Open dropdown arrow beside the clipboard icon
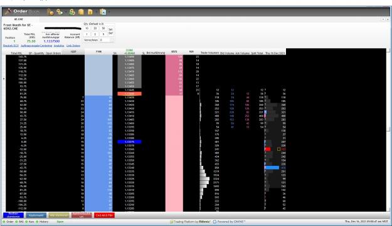The width and height of the screenshot is (392, 226). click(109, 12)
